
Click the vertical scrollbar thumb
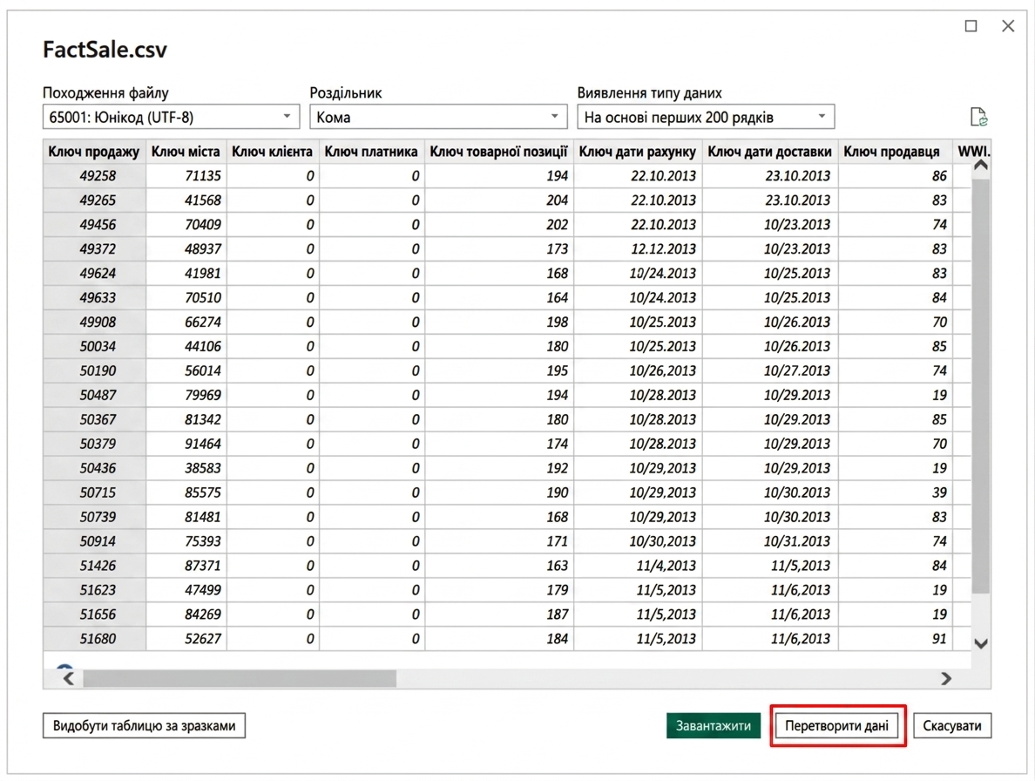coord(981,386)
